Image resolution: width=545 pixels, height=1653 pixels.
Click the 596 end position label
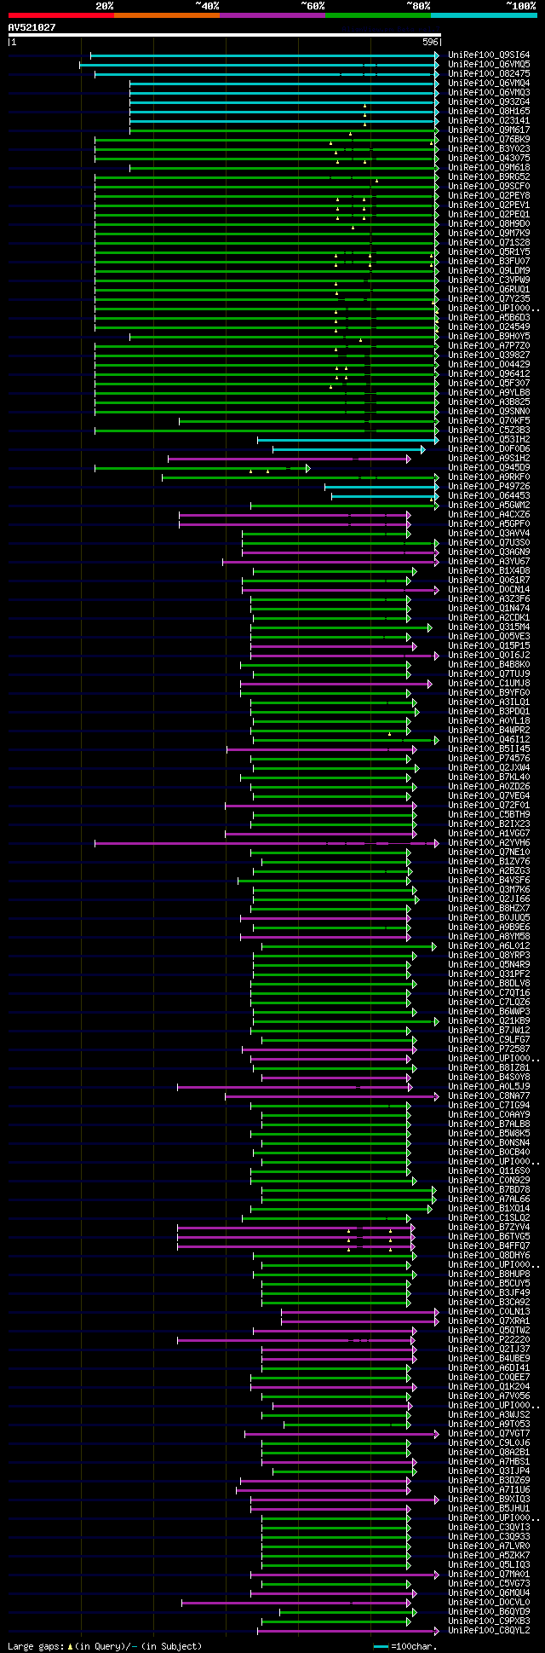tap(430, 42)
